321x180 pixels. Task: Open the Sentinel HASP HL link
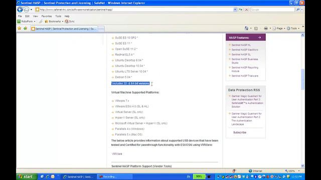(x=241, y=45)
